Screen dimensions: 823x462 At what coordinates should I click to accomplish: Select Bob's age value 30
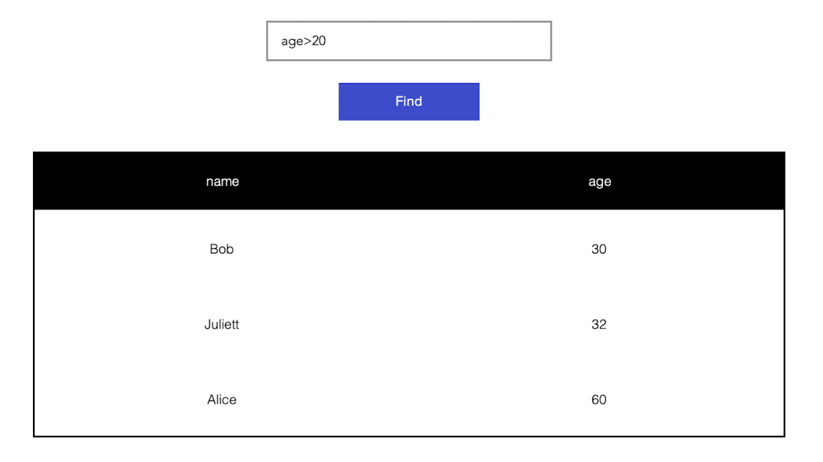click(x=599, y=249)
